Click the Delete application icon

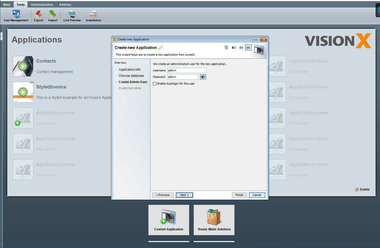(x=356, y=189)
